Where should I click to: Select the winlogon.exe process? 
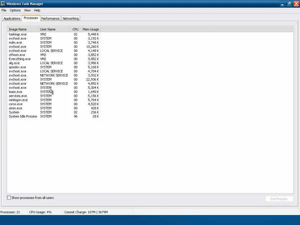pyautogui.click(x=54, y=100)
